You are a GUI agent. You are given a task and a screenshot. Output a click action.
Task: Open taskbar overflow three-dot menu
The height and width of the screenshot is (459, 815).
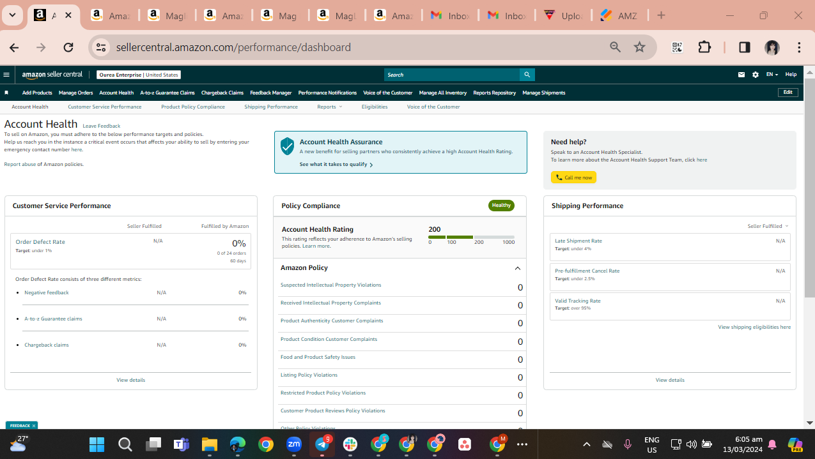pyautogui.click(x=522, y=444)
